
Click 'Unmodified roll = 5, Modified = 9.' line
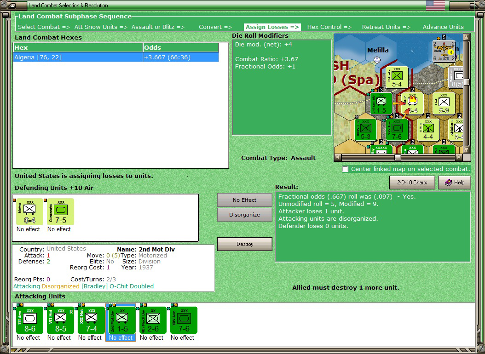coord(328,204)
